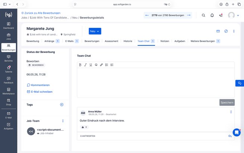Toggle italic formatting in chat editor

(x=85, y=65)
